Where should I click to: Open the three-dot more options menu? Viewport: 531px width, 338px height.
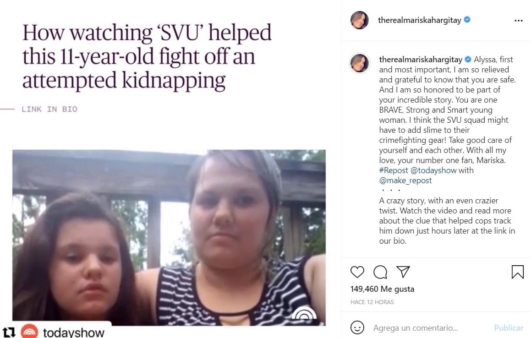519,21
